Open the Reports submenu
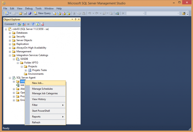193x132 pixels. pos(45,116)
